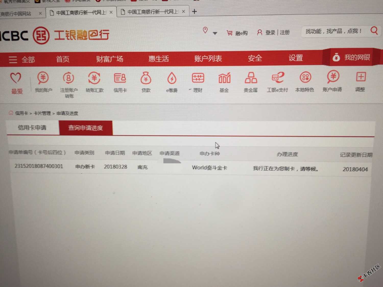Open the 理财 wealth management icon

198,78
